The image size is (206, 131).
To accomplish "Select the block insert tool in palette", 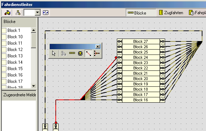I will 72,53.
